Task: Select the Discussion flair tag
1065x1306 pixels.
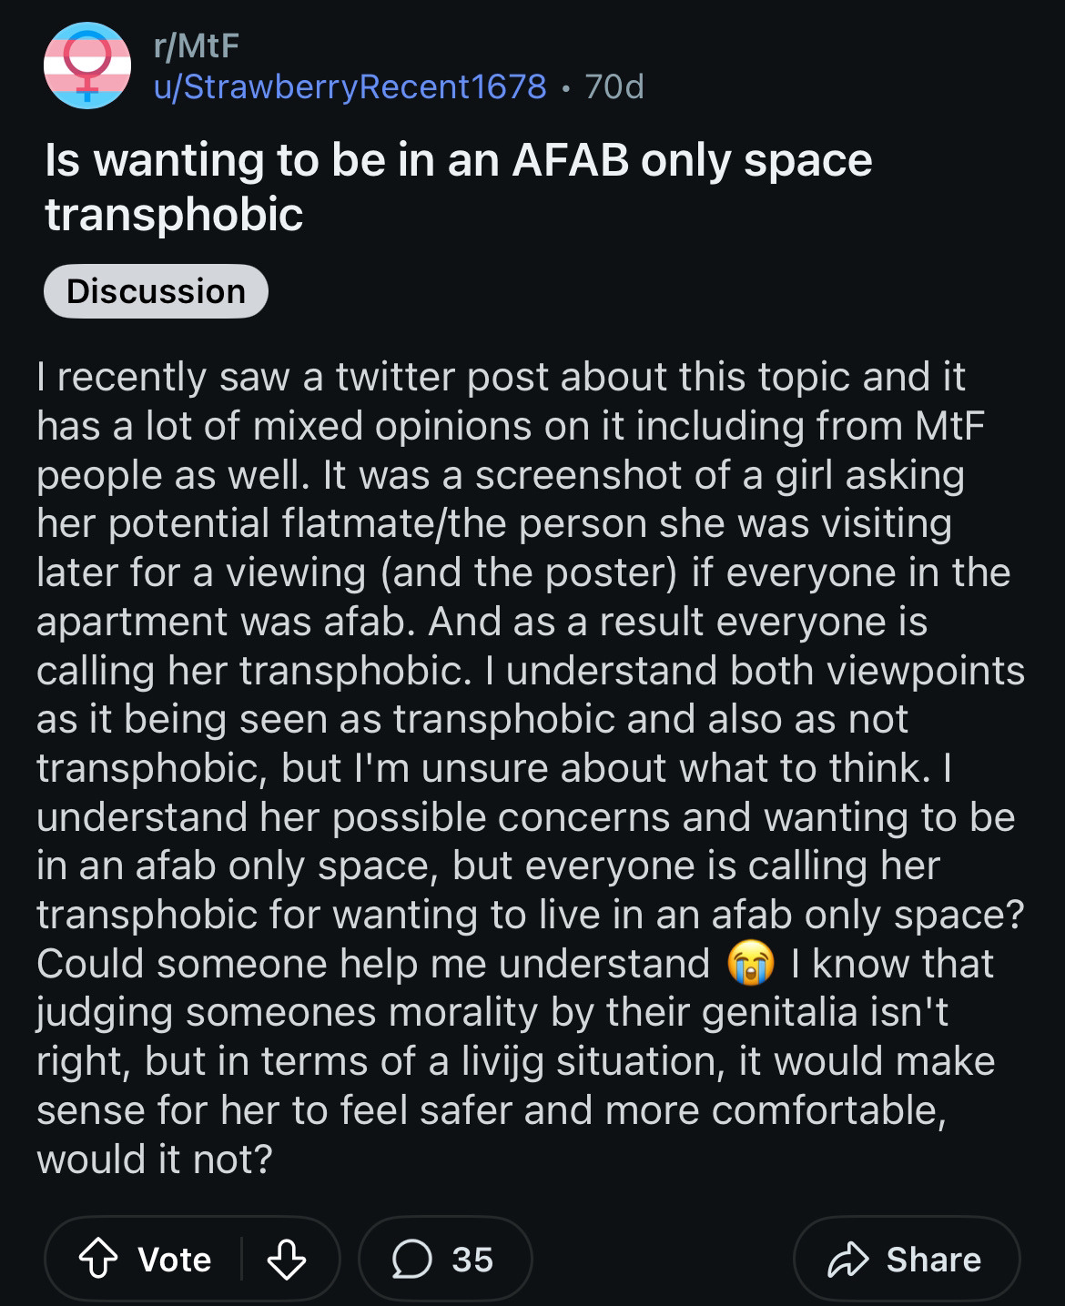Action: tap(156, 291)
